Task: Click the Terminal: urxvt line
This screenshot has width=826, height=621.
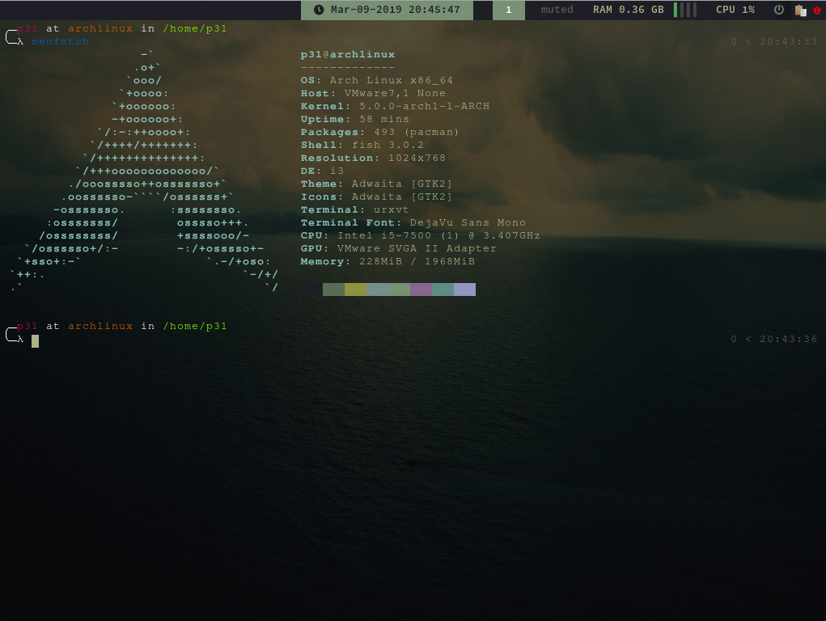Action: pos(354,209)
